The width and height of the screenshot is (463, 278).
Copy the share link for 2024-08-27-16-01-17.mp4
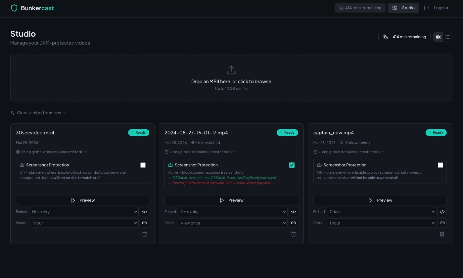coord(294,223)
